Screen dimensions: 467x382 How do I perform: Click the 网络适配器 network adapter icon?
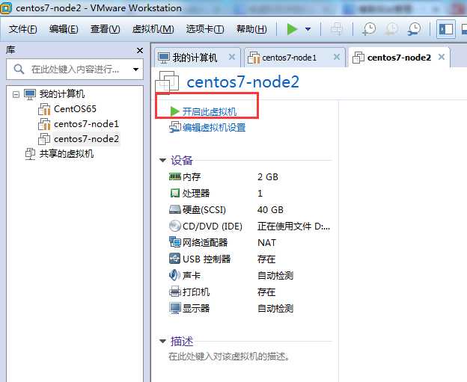[x=175, y=242]
